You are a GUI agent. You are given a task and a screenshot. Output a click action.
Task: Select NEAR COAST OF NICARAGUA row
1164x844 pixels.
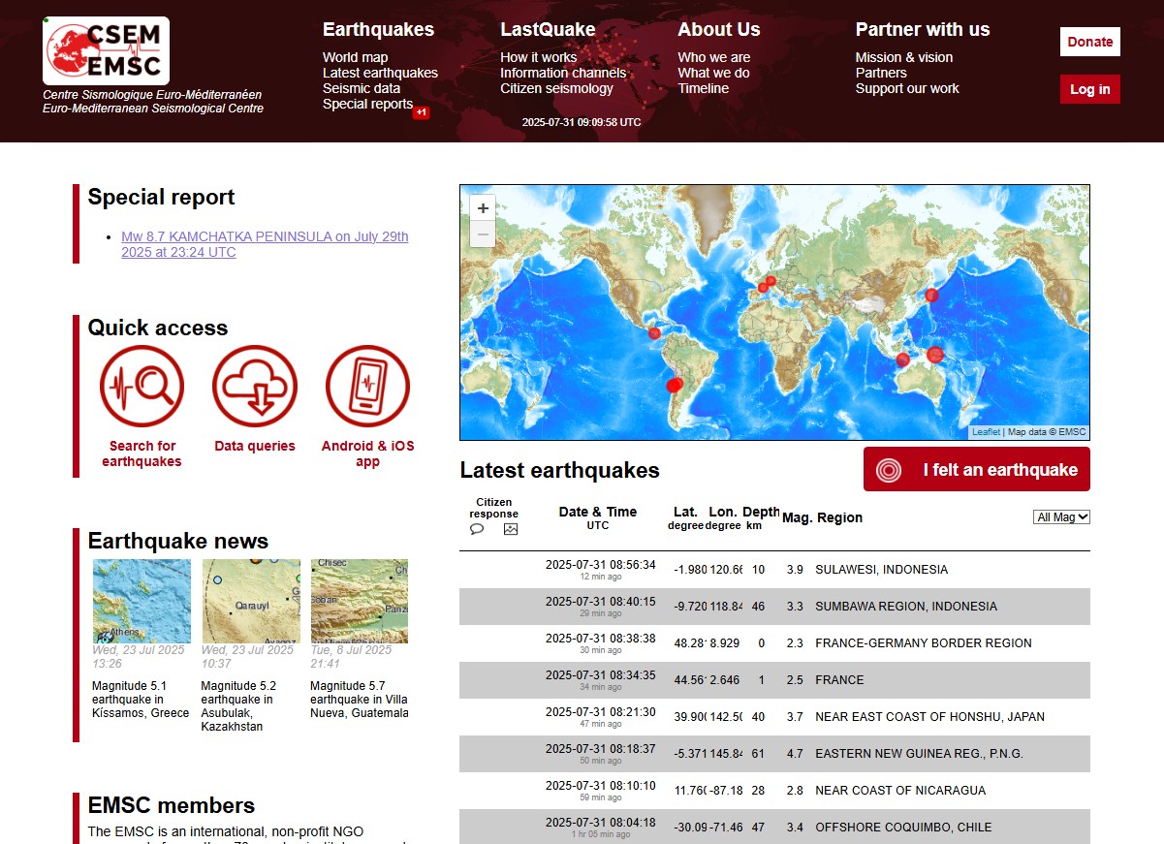(x=774, y=791)
